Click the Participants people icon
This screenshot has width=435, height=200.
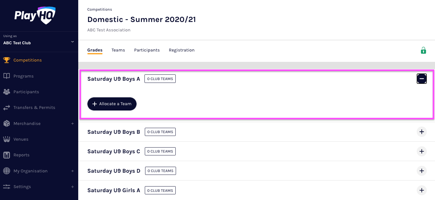(x=7, y=92)
